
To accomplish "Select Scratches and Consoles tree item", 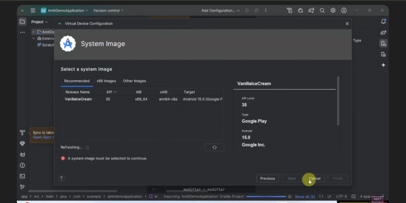I will (x=46, y=45).
